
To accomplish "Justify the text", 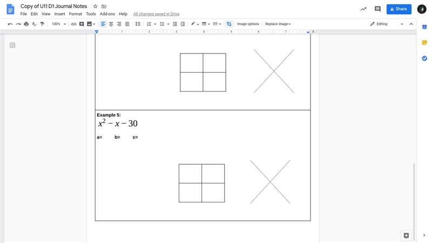I will click(x=127, y=24).
